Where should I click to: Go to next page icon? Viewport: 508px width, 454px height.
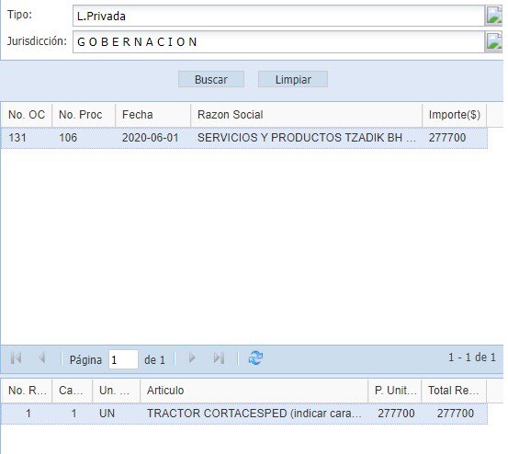(192, 358)
